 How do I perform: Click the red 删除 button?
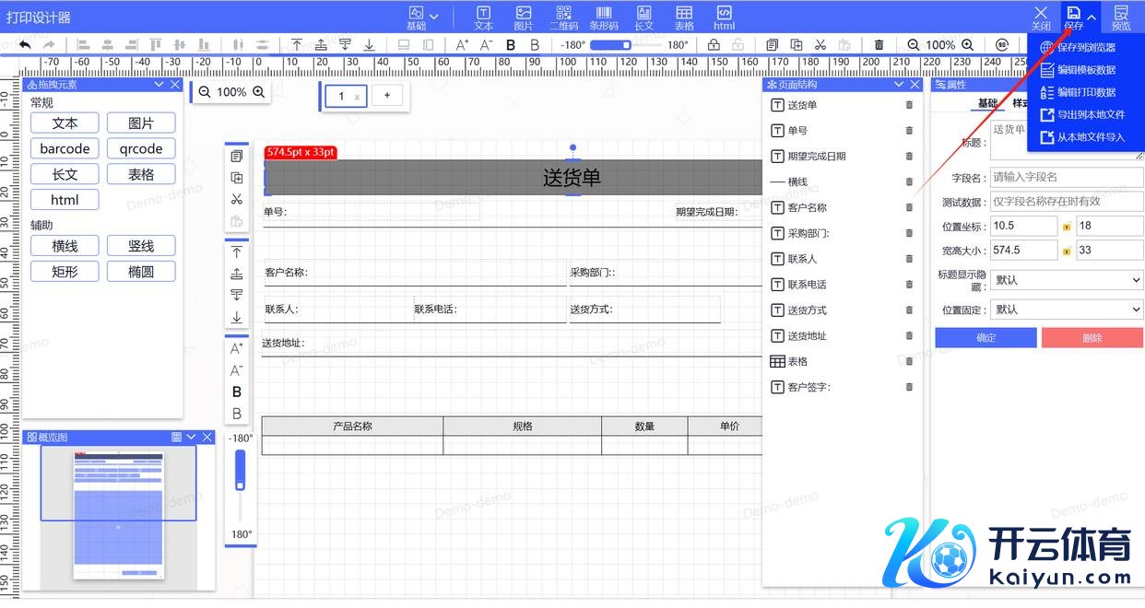click(1092, 338)
